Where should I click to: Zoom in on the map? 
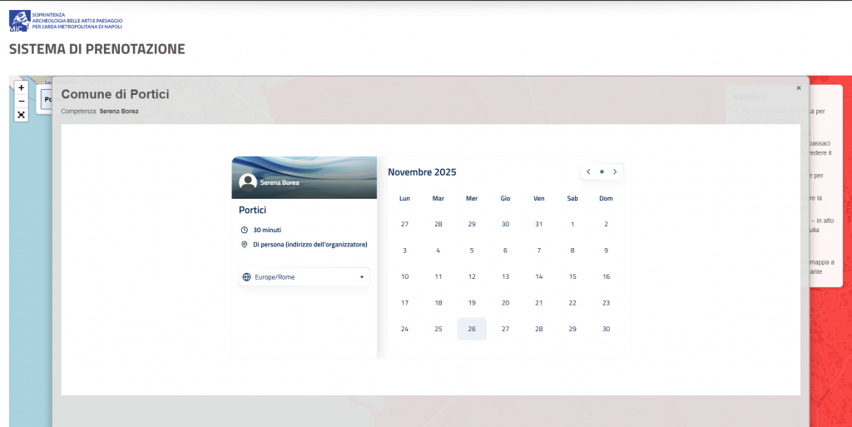tap(22, 87)
